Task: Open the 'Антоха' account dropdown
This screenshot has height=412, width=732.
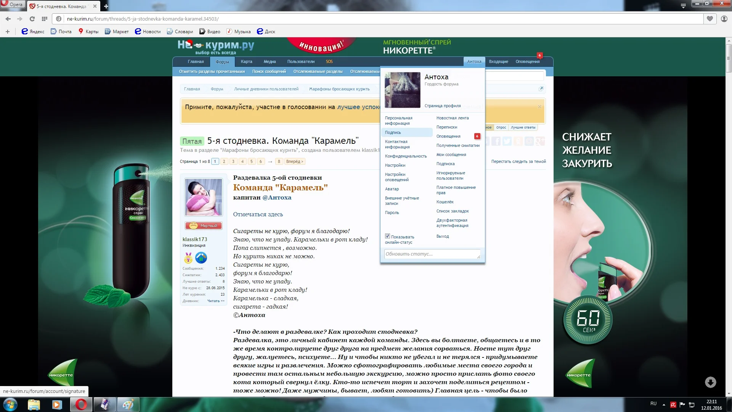Action: pyautogui.click(x=474, y=61)
